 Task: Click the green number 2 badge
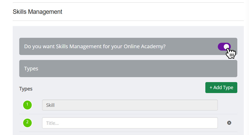27,122
